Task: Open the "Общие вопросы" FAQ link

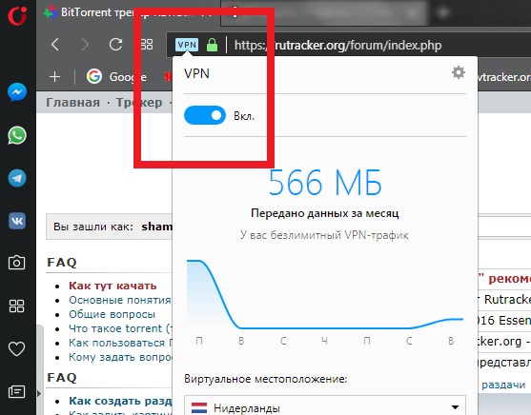Action: click(112, 314)
